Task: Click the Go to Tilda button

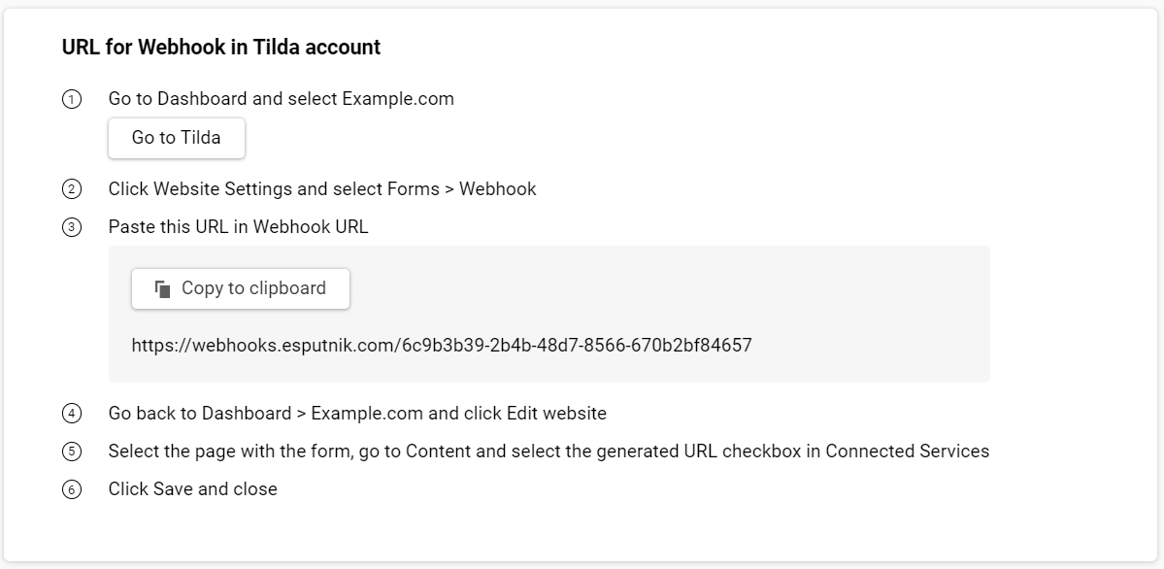Action: click(x=177, y=138)
